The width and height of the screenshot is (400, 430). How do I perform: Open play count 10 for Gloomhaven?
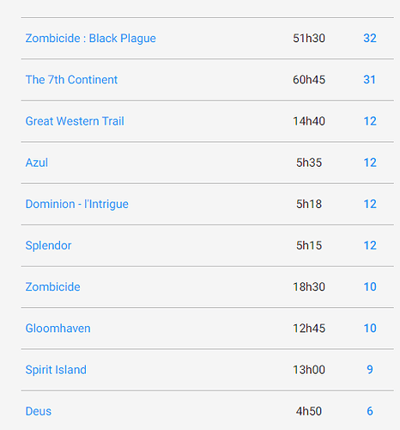[x=370, y=329]
